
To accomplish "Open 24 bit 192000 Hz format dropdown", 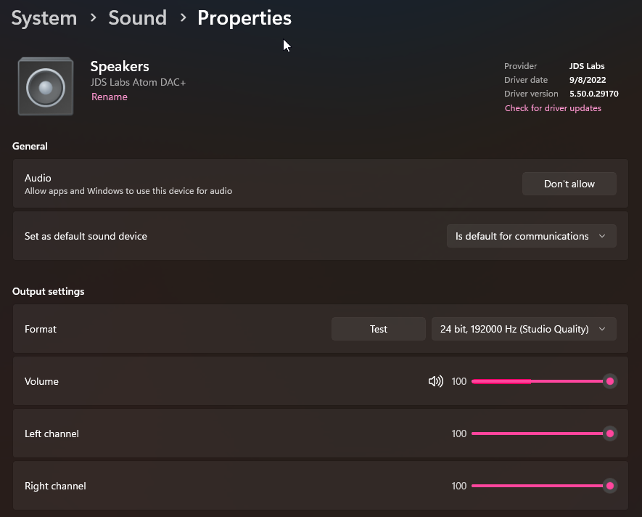I will pos(524,329).
